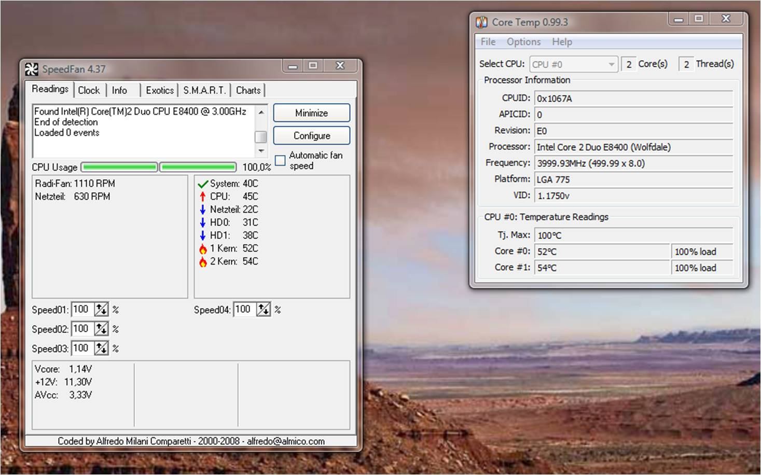
Task: Switch to the Clock tab
Action: 89,90
